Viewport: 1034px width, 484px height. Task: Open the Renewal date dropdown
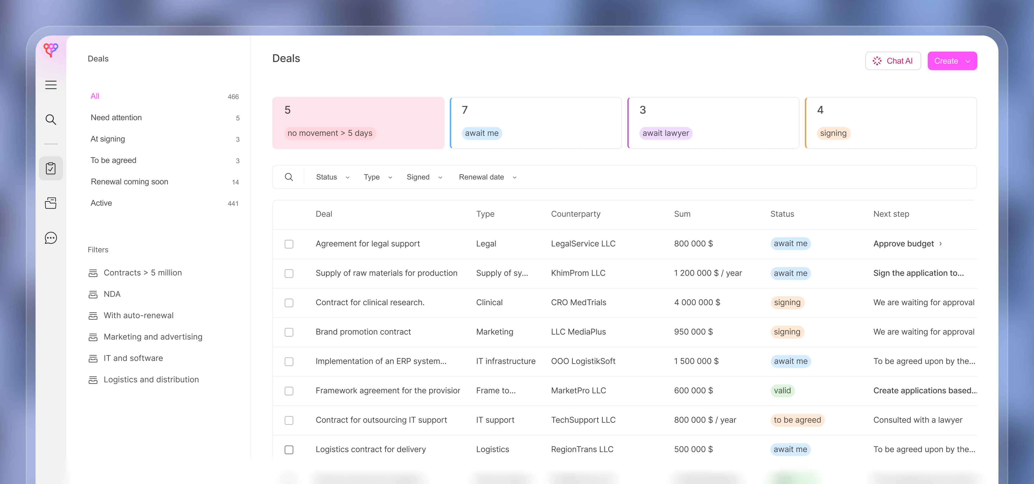(487, 177)
